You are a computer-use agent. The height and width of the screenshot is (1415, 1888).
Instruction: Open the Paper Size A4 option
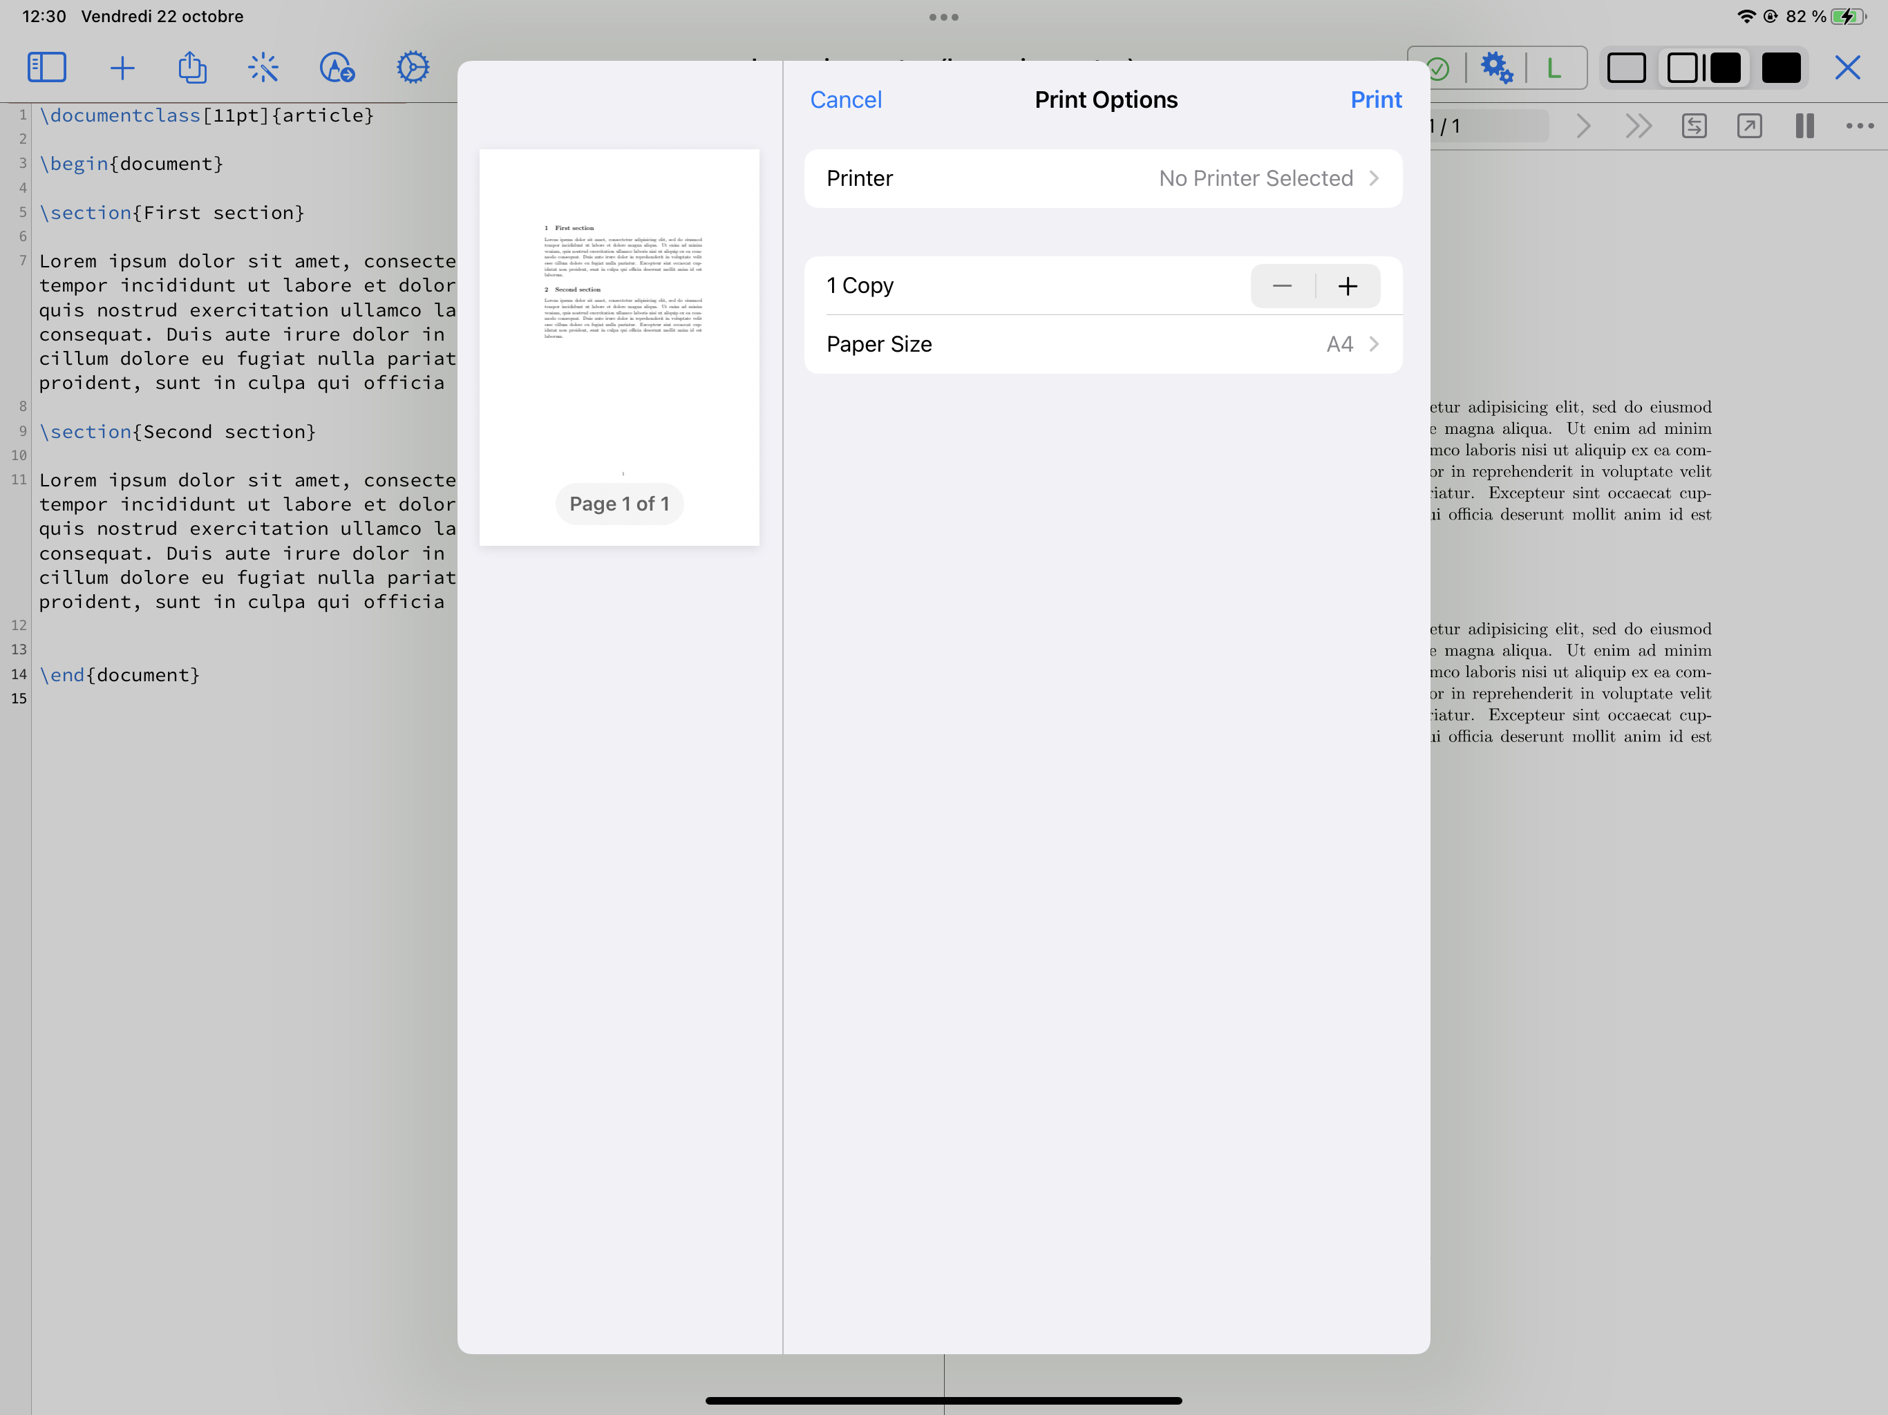click(1103, 344)
